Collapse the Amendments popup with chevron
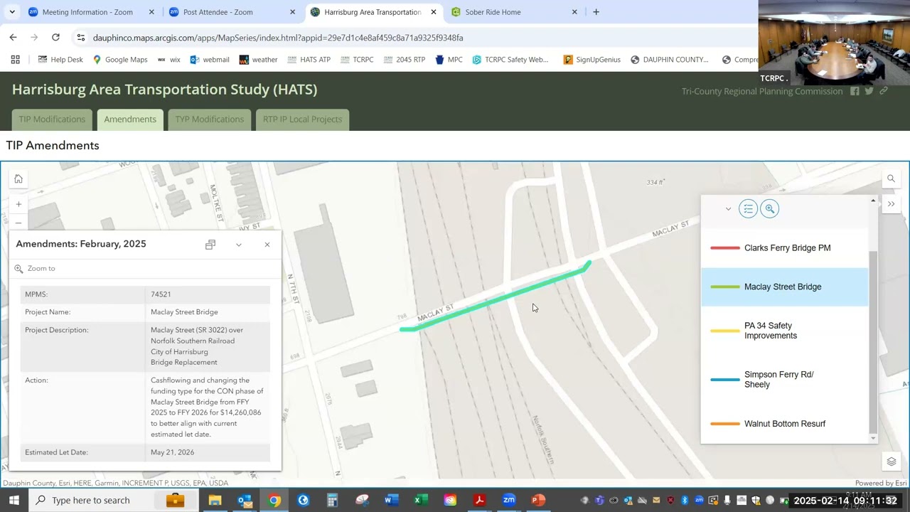The width and height of the screenshot is (910, 512). tap(239, 245)
